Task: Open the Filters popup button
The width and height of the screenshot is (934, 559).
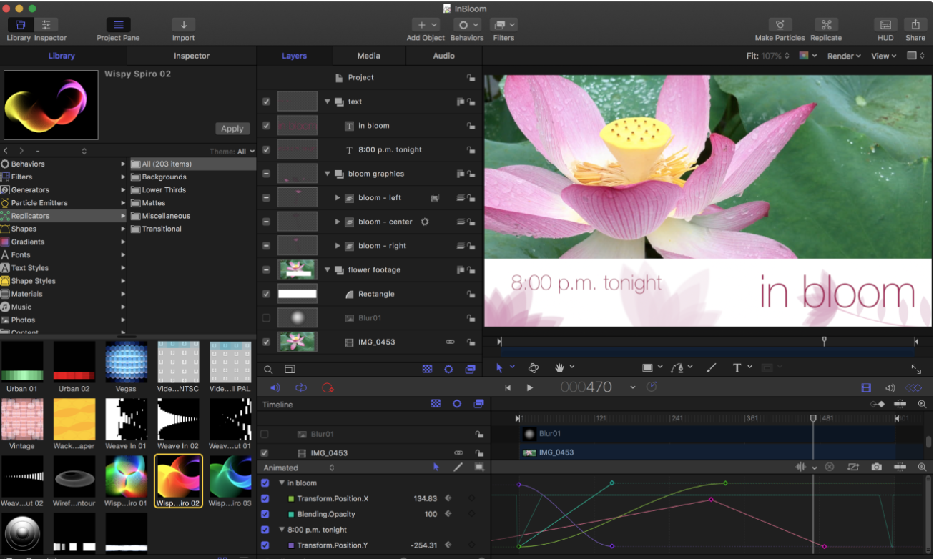Action: (x=503, y=25)
